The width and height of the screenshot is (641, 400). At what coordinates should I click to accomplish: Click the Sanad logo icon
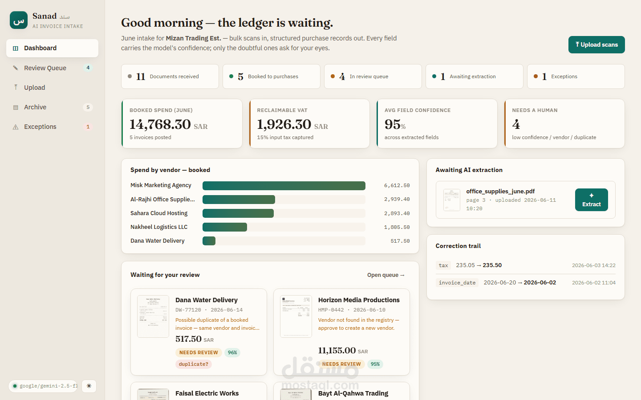pos(19,20)
